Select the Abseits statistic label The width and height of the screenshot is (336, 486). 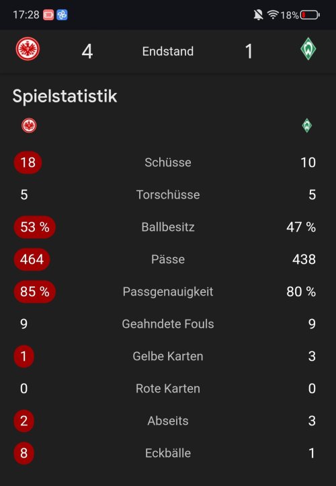click(x=168, y=421)
